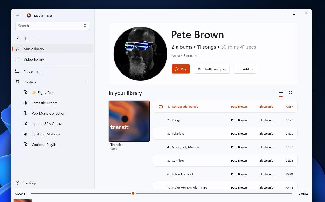
Task: Open the Pop Music Collection playlist
Action: [53, 113]
